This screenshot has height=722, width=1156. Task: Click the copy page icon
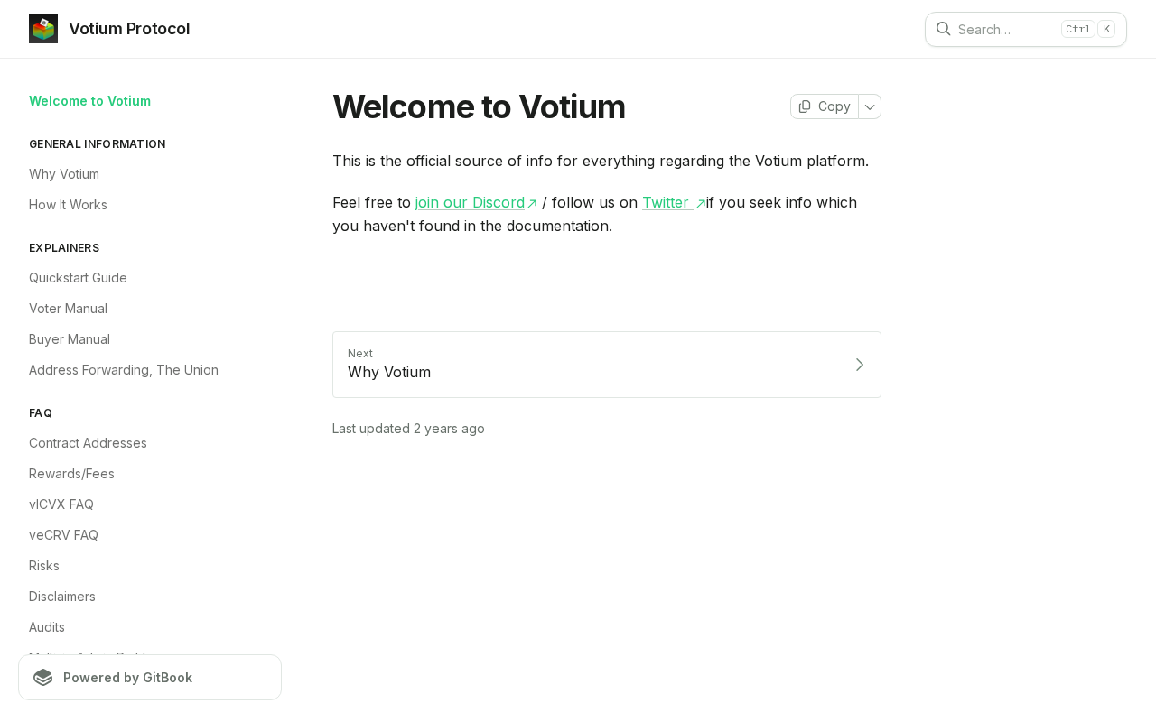[x=805, y=106]
